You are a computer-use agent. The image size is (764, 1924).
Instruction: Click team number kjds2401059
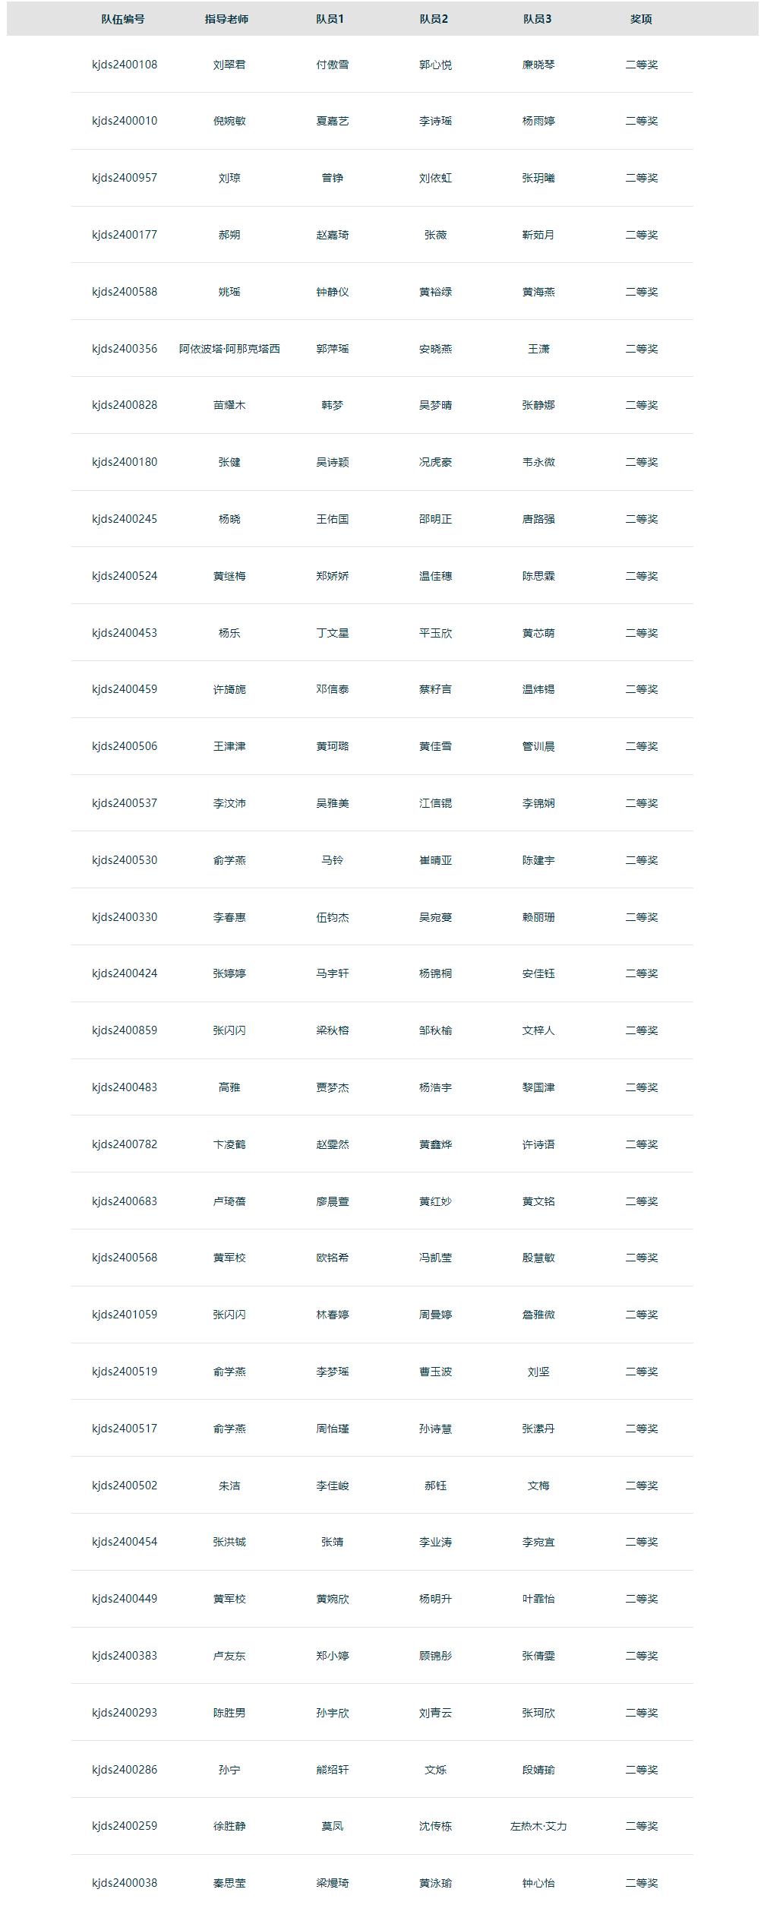point(125,1315)
